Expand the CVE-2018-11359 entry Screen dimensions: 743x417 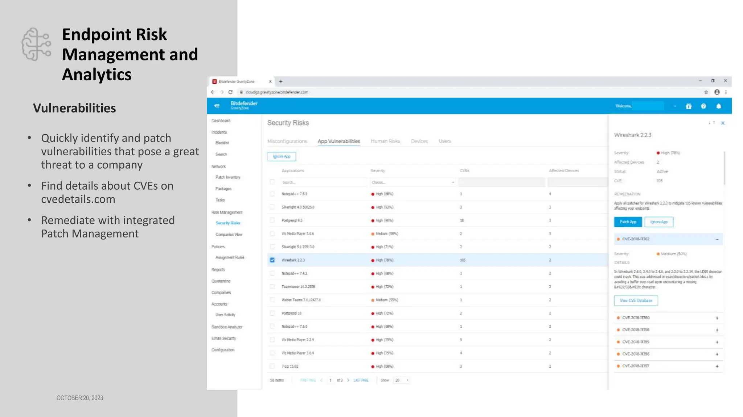coord(717,342)
